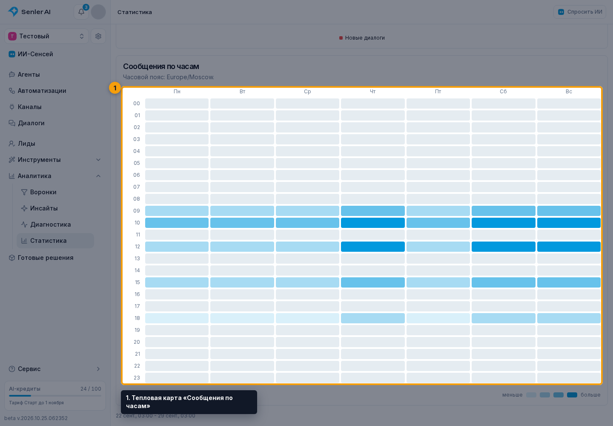This screenshot has width=613, height=426.
Task: Click the AI-кредиты progress bar
Action: pyautogui.click(x=55, y=396)
